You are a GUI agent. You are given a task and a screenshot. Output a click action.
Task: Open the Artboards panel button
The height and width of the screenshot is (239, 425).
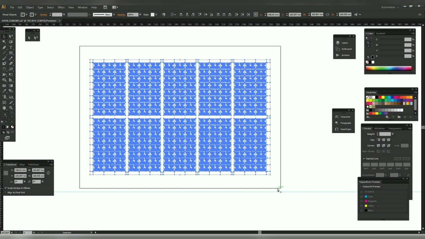(344, 49)
